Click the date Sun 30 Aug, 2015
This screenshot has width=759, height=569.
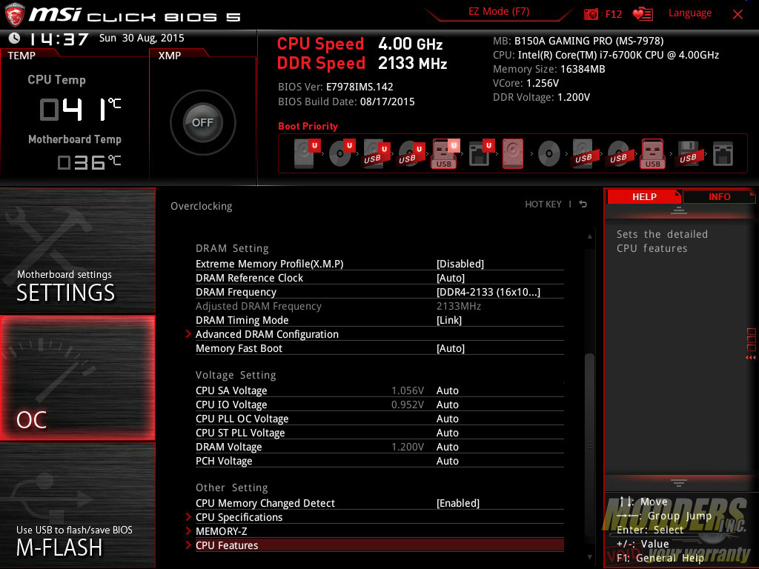(142, 38)
